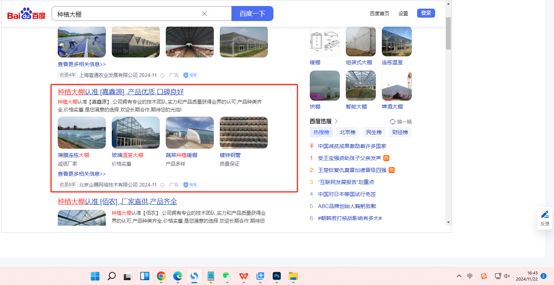The height and width of the screenshot is (285, 554).
Task: Open the 玻璃温室大棚 link
Action: (128, 155)
